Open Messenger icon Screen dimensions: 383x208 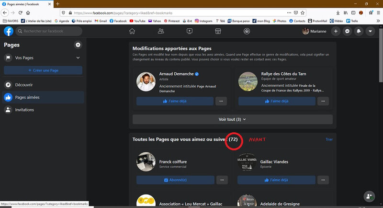(348, 31)
